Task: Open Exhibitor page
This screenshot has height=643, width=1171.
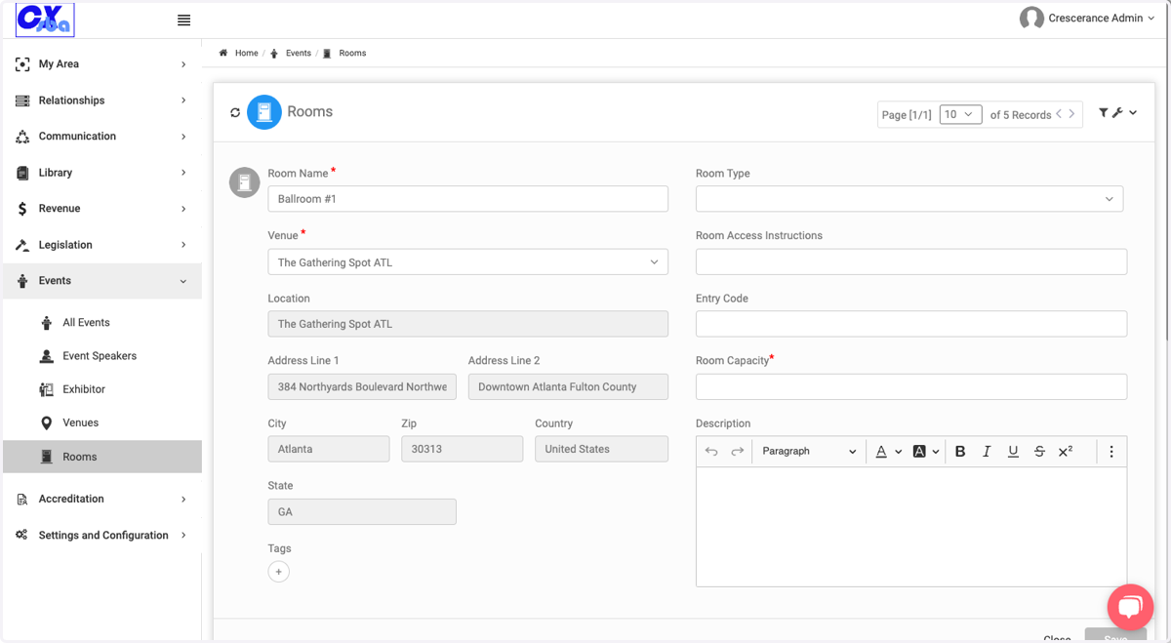Action: 84,389
